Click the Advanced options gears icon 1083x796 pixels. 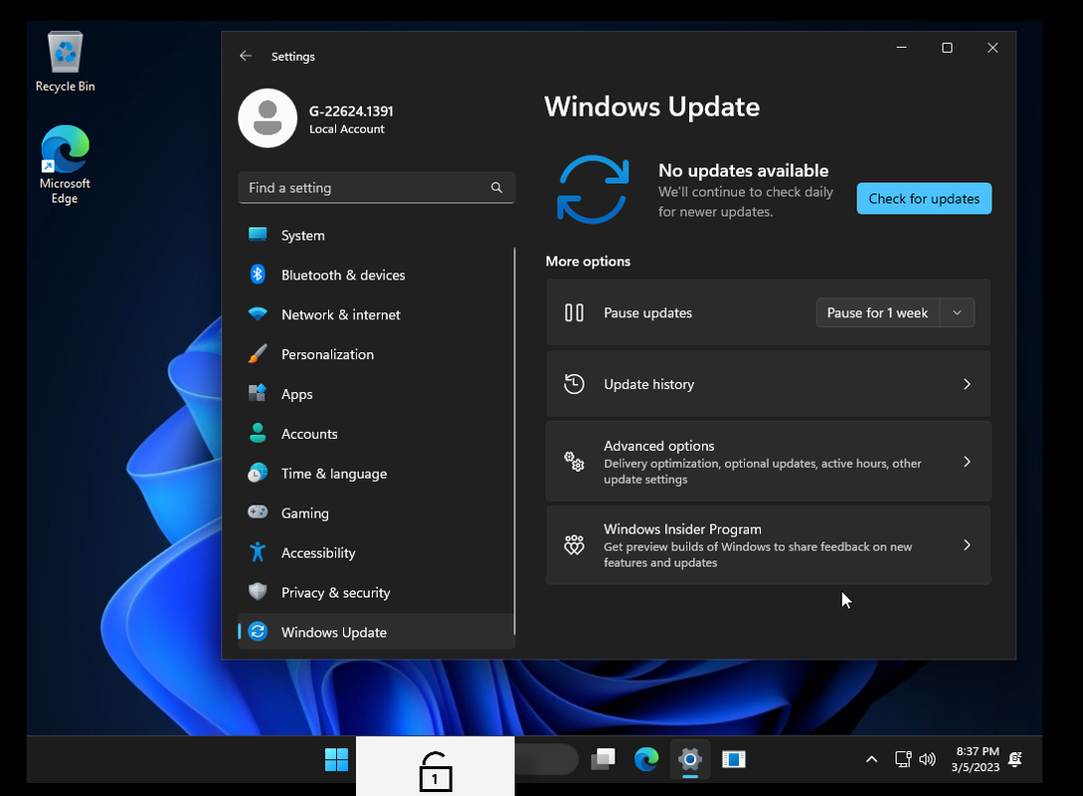pos(574,462)
